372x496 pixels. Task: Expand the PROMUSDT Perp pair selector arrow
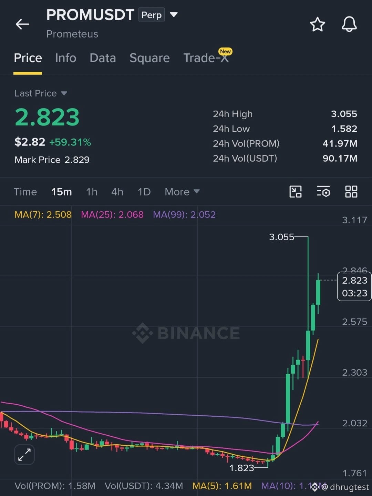click(174, 14)
